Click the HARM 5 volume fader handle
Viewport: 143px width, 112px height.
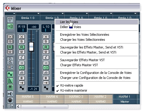pos(31,47)
